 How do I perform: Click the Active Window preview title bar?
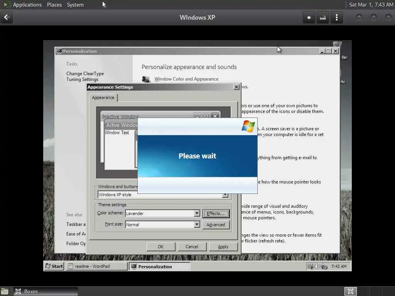[122, 125]
